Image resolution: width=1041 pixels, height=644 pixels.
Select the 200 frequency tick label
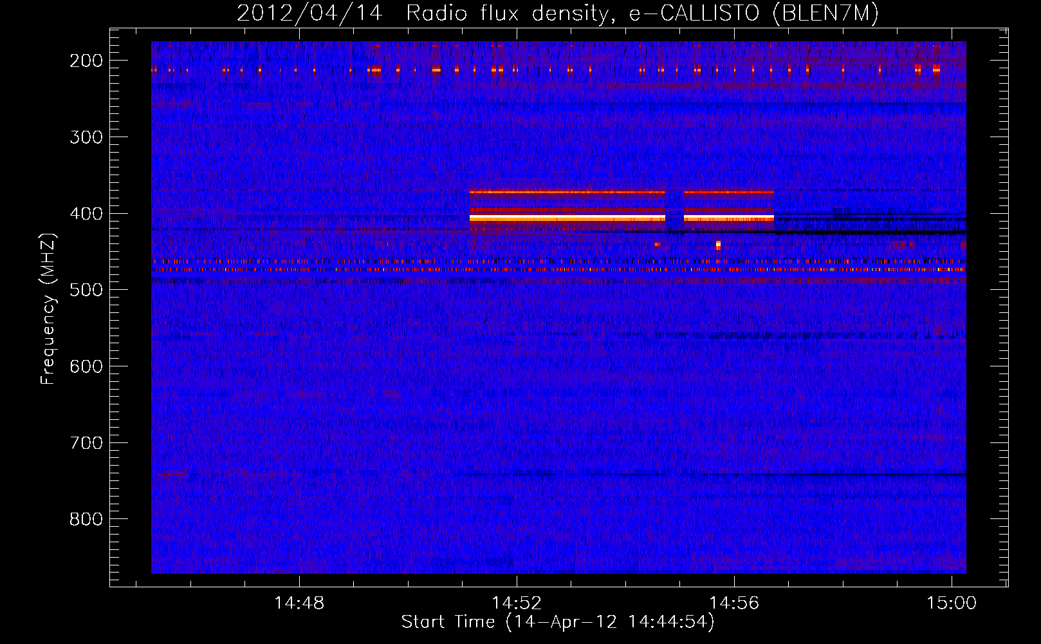tap(86, 61)
